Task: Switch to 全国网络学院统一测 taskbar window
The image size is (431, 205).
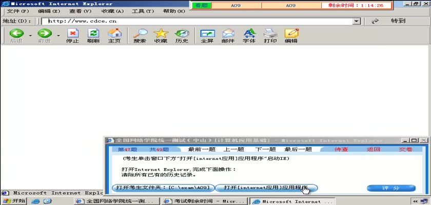Action: (117, 201)
